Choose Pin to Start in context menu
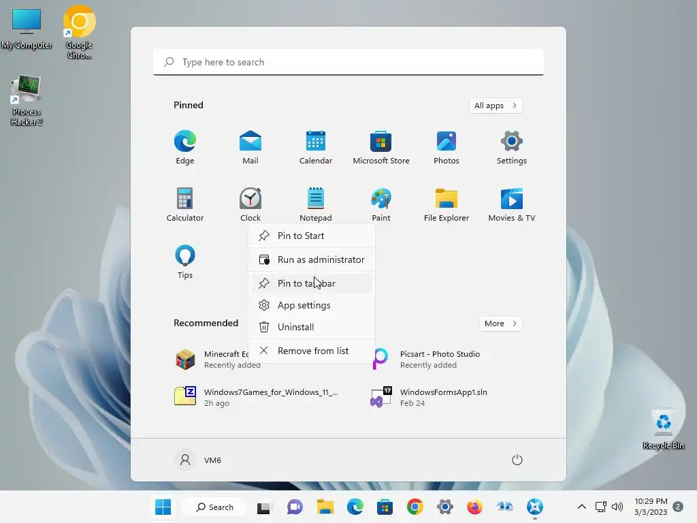Viewport: 697px width, 523px height. tap(312, 236)
